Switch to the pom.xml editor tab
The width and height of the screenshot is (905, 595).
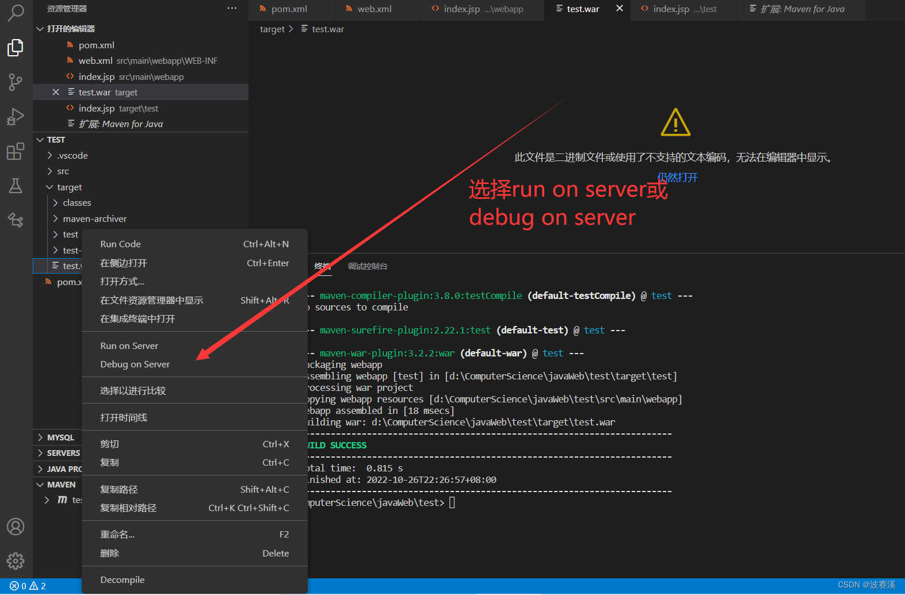click(291, 9)
